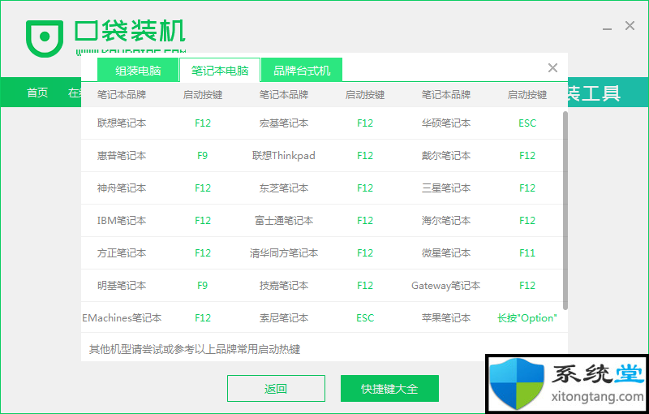The image size is (649, 414).
Task: Click the 返回 button
Action: [x=276, y=388]
